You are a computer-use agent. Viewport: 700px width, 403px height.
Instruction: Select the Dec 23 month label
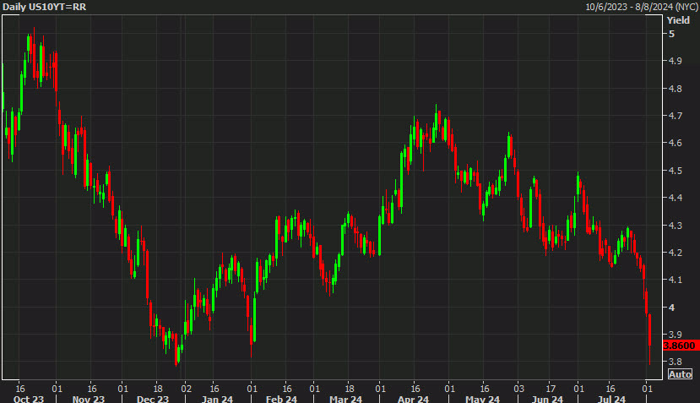pos(153,399)
